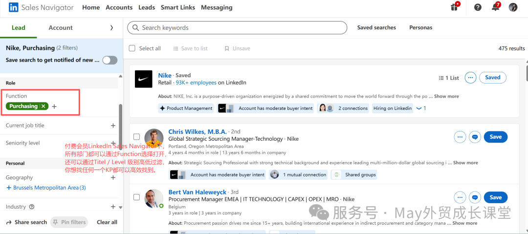Viewport: 528px width, 234px height.
Task: Open more options for Bert Van Haleweyck
Action: [460, 197]
